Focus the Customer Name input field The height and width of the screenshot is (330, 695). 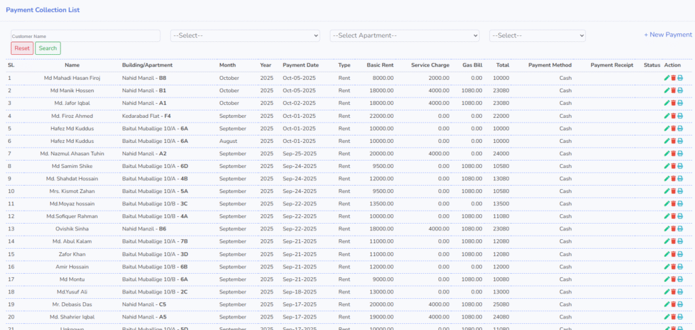pos(86,36)
